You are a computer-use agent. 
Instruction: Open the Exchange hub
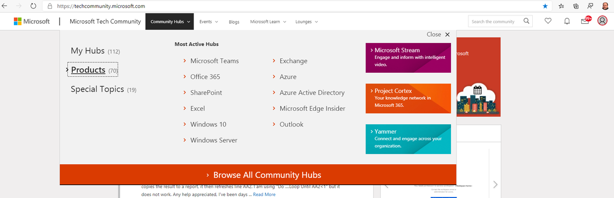point(294,61)
